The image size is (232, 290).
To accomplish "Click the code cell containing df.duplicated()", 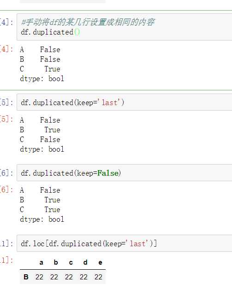I will (x=125, y=27).
